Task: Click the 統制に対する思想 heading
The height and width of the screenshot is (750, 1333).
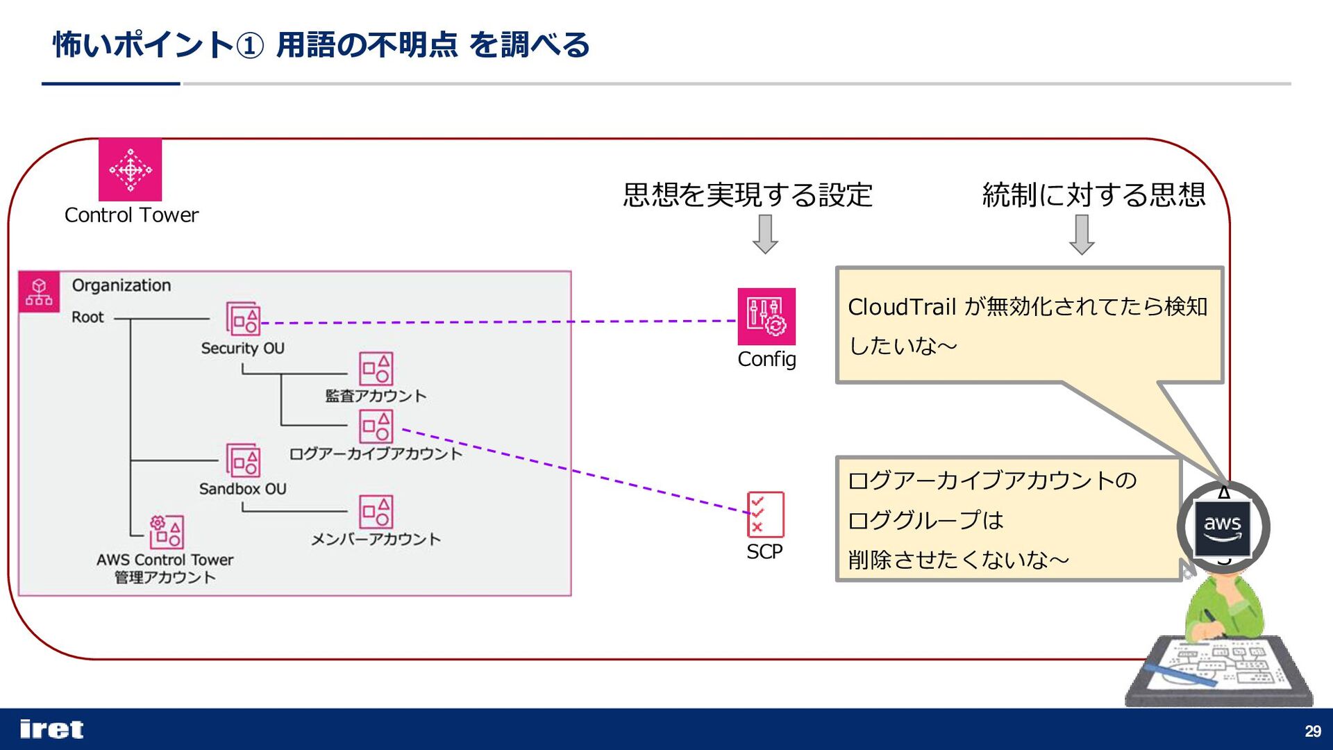Action: coord(1093,194)
